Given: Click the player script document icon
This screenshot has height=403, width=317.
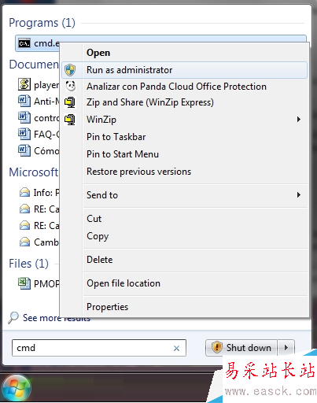Looking at the screenshot, I should [24, 84].
